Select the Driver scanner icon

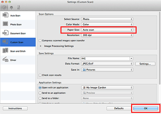(5, 59)
